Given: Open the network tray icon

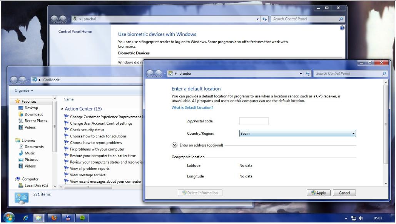Looking at the screenshot, I should pyautogui.click(x=354, y=218).
